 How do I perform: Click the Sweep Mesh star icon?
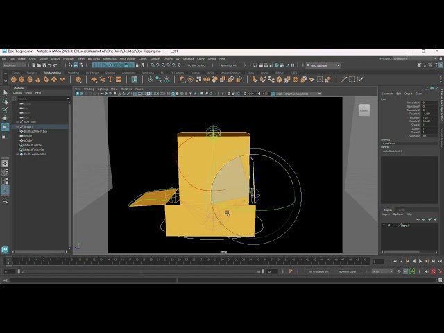point(94,80)
